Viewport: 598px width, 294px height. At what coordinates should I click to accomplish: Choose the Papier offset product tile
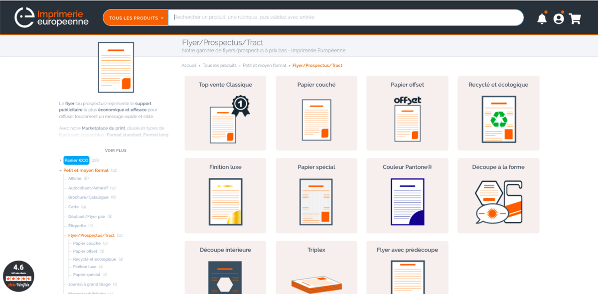(x=407, y=113)
